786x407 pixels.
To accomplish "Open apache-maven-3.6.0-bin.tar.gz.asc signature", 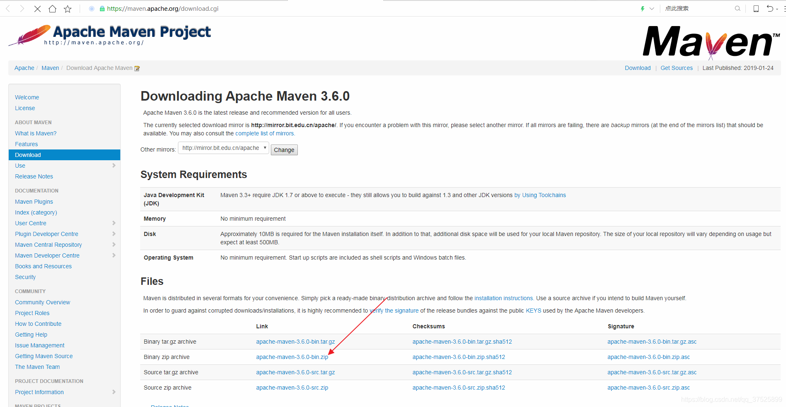I will pyautogui.click(x=652, y=342).
